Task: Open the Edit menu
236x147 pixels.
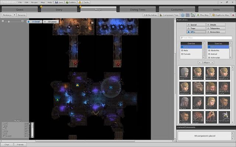Action: [x=27, y=3]
